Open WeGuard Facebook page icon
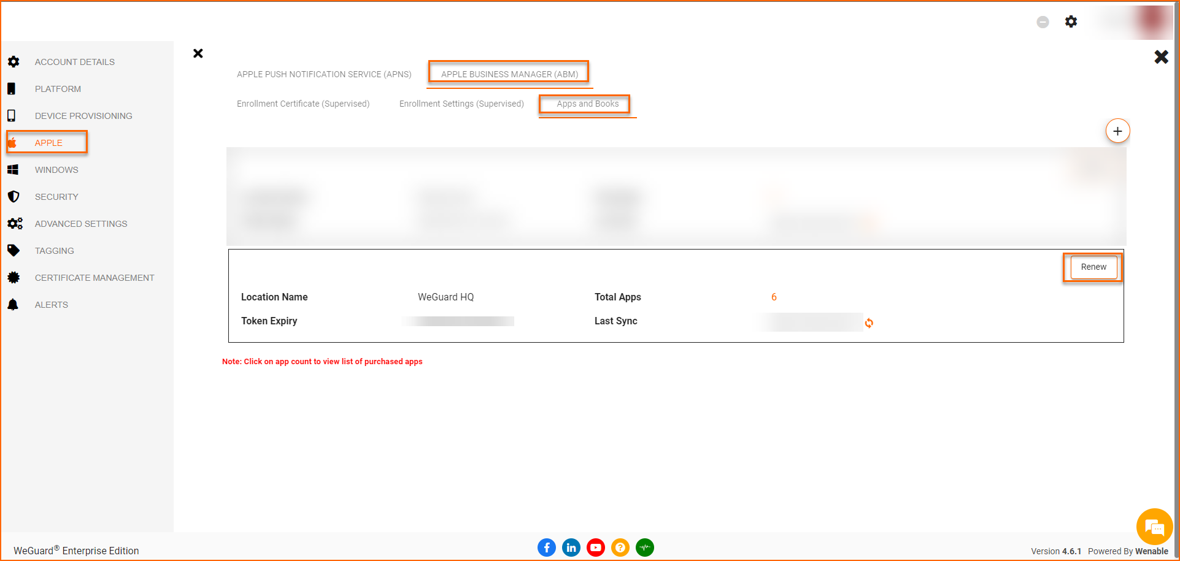1180x561 pixels. (x=547, y=548)
